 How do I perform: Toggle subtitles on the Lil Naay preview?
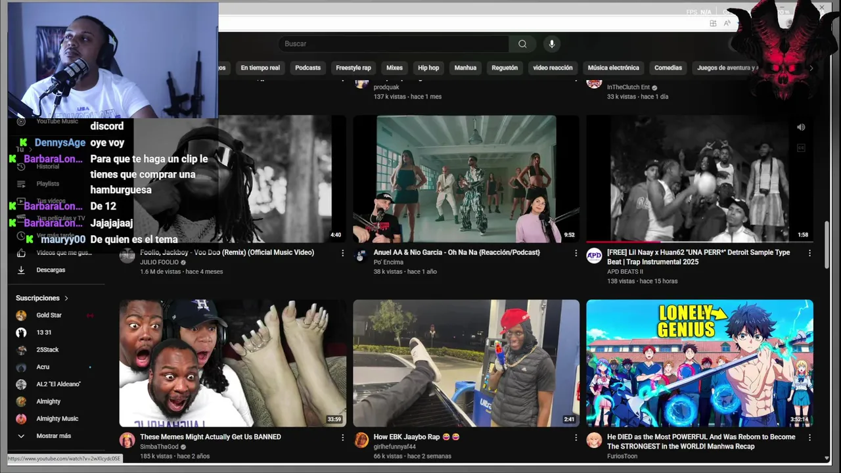coord(801,148)
